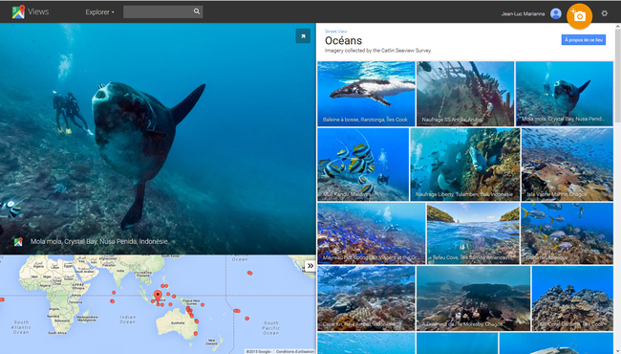Click the Jean-Luc Marianna account name

pyautogui.click(x=523, y=14)
